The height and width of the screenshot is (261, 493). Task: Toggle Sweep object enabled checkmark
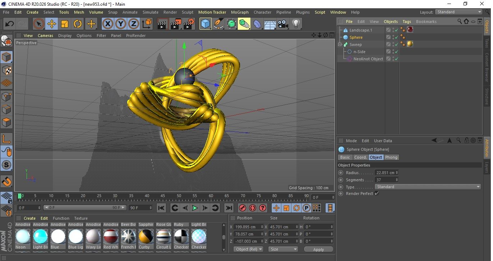coord(396,45)
